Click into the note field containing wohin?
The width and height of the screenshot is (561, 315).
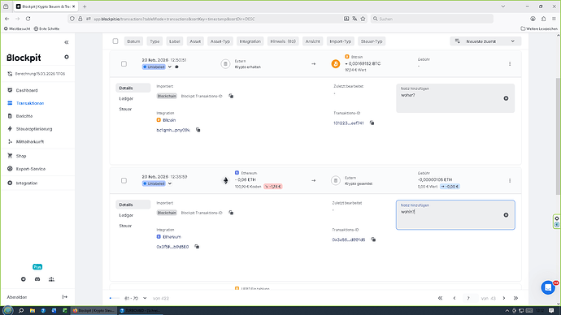click(455, 214)
